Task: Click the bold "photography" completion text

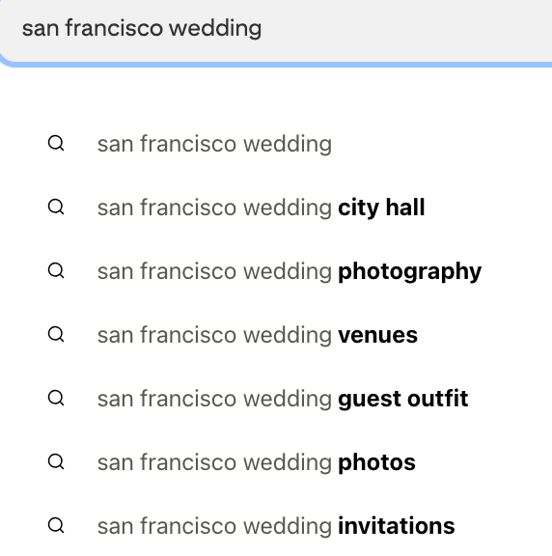Action: click(410, 272)
